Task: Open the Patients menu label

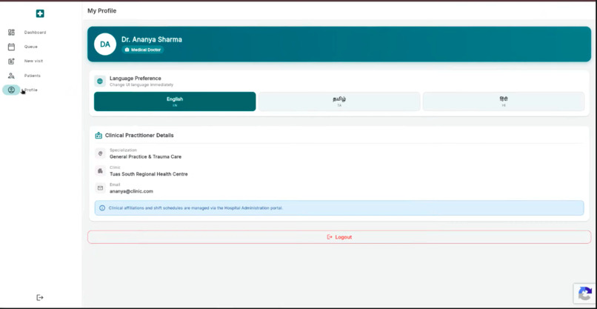Action: (33, 76)
